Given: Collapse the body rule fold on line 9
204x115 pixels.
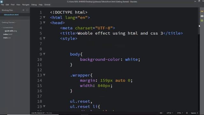Looking at the screenshot, I should pos(44,54).
